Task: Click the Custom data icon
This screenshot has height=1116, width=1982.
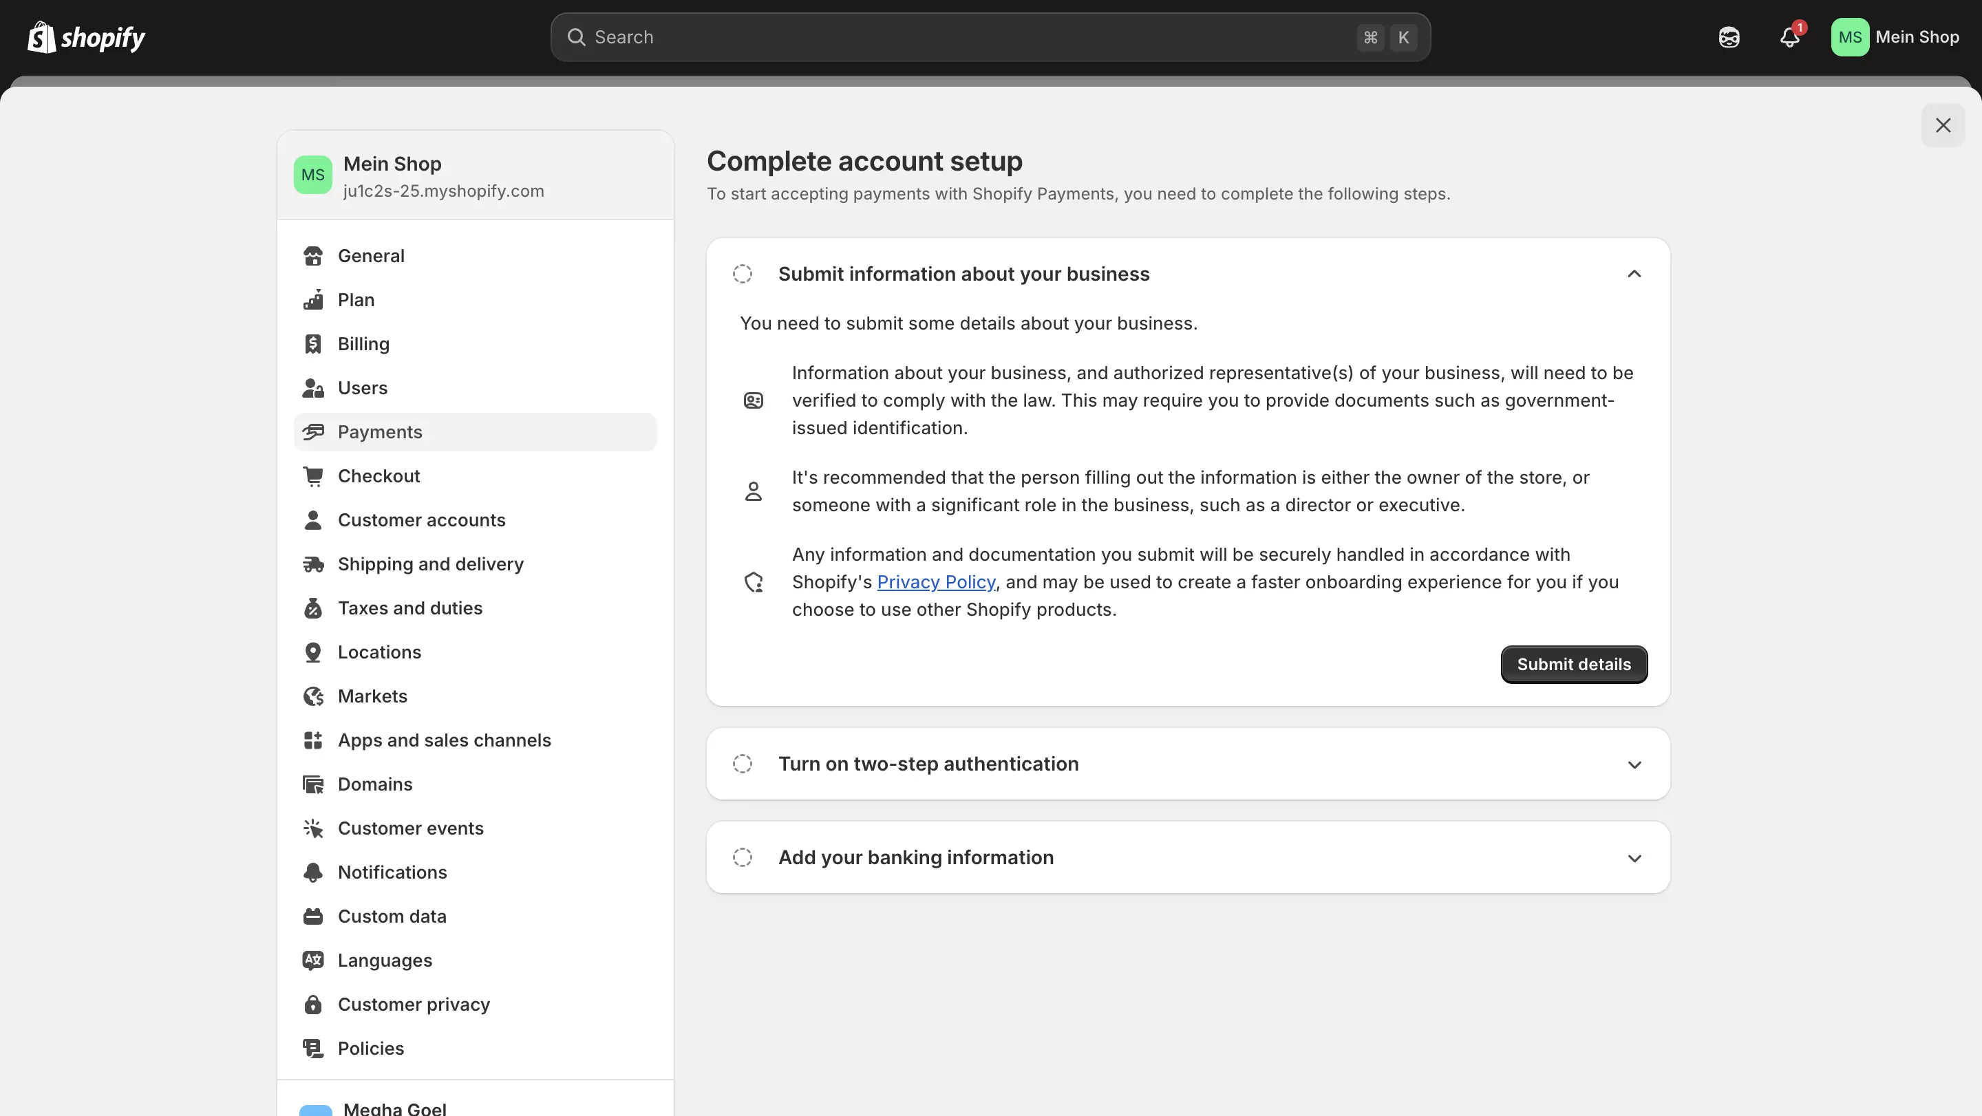Action: 313,916
